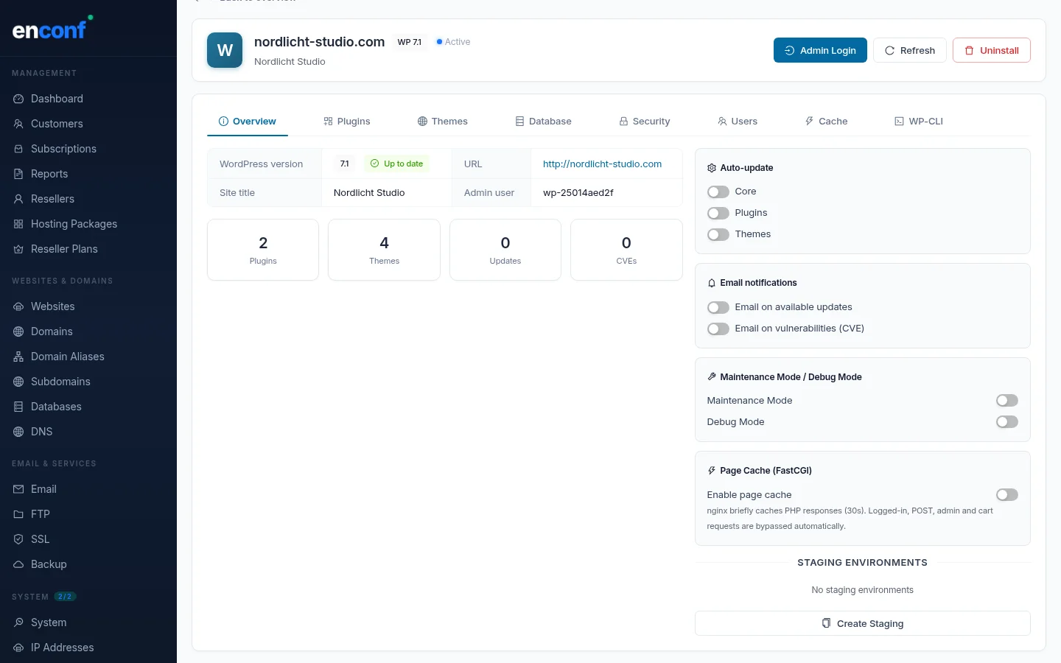The image size is (1061, 663).
Task: Go to Hosting Packages in sidebar
Action: 74,224
